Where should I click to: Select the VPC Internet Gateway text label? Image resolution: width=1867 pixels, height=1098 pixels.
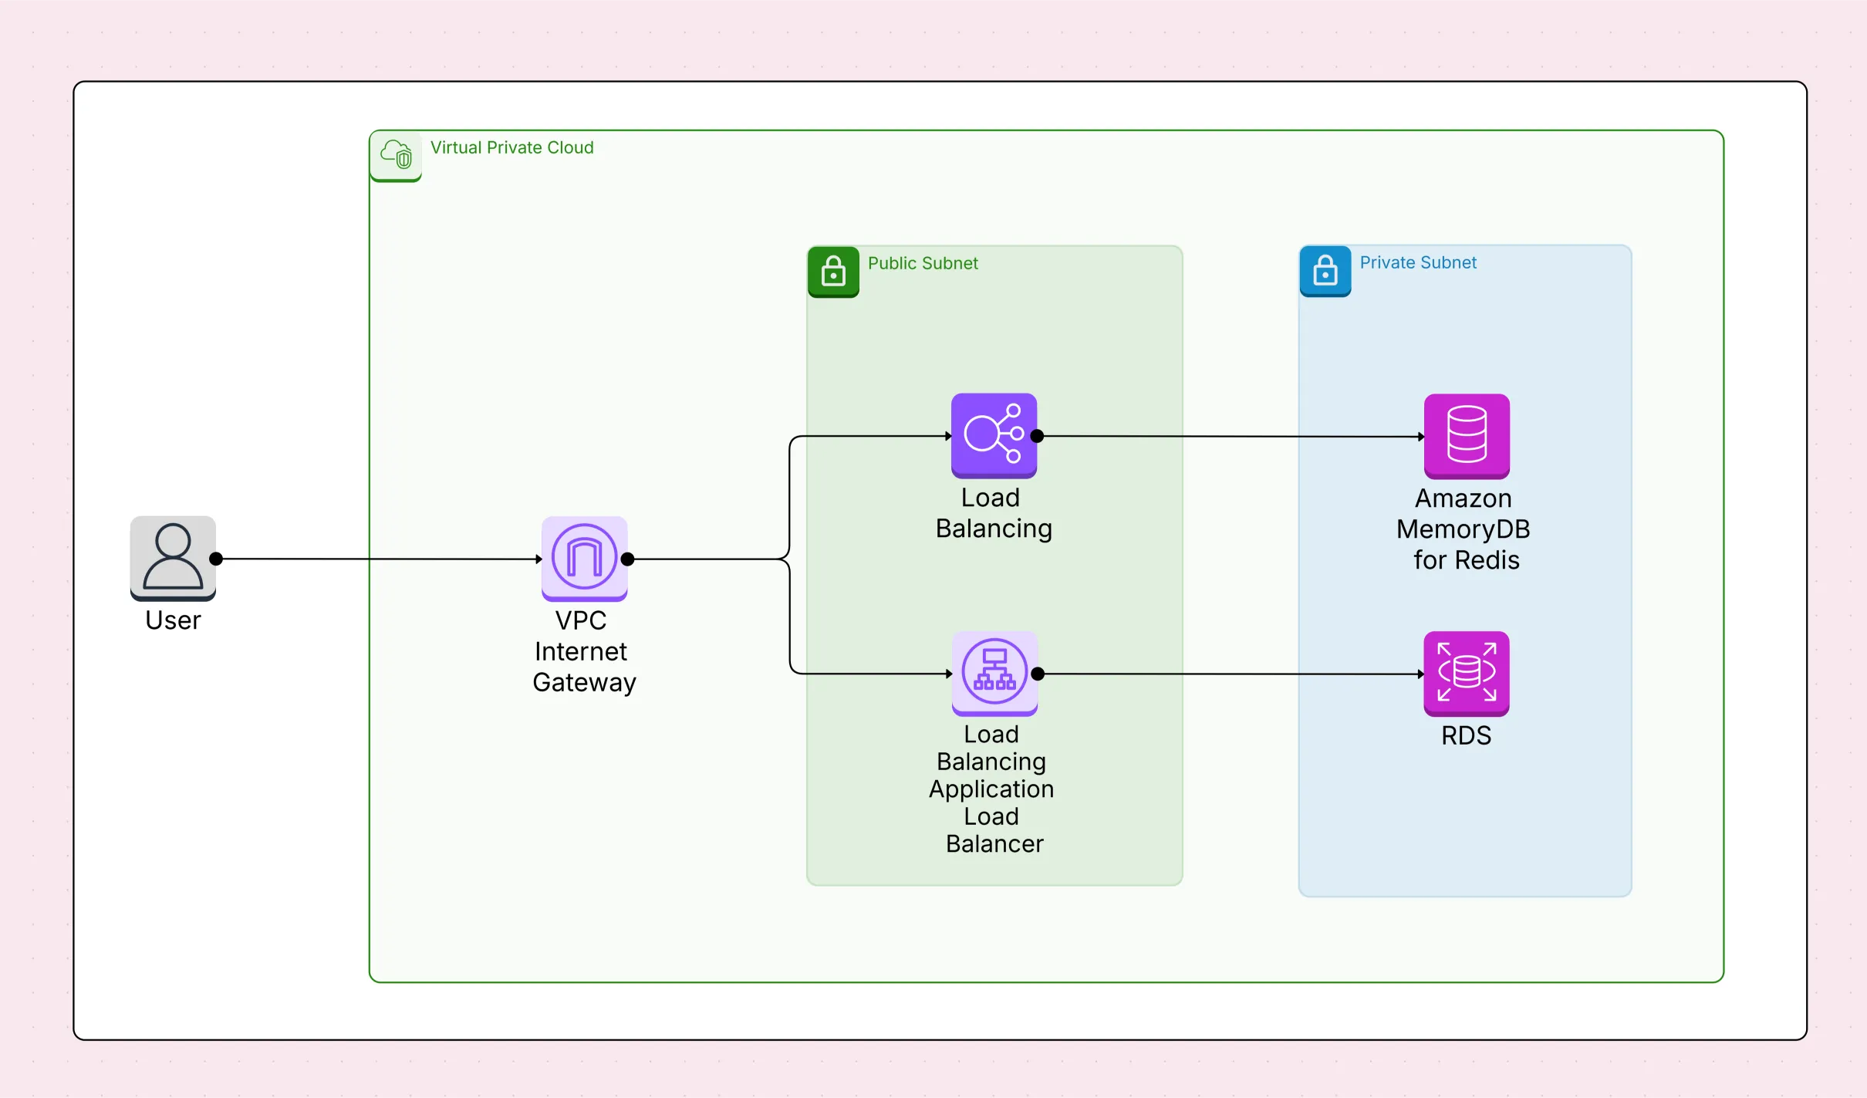583,651
